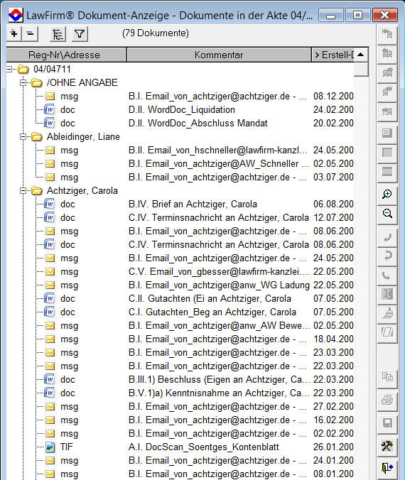
Task: Select B.V.1)a) Kenntnisnahme document
Action: (219, 393)
